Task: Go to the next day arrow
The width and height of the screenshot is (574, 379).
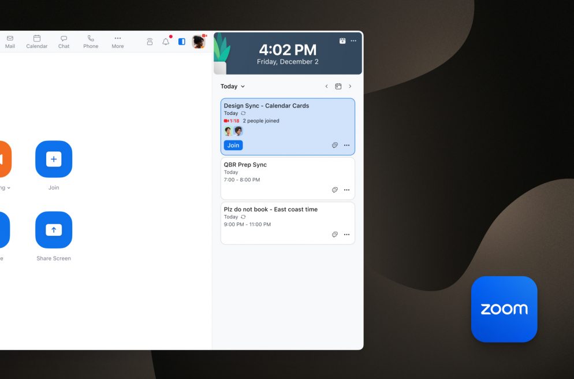Action: pos(350,87)
